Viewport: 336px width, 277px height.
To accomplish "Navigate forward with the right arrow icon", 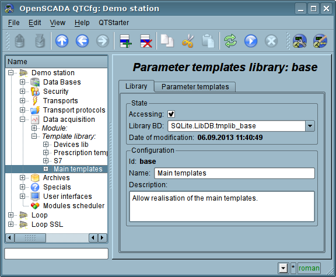I will click(x=103, y=41).
